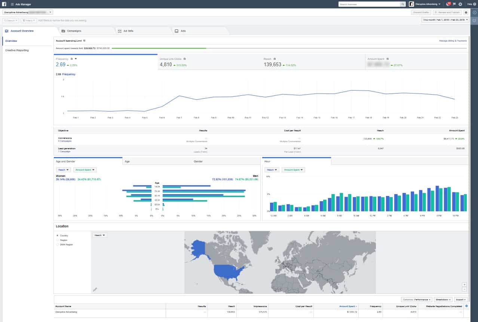Open the 4 Campaigns link under Conversions
The image size is (478, 322).
click(64, 141)
